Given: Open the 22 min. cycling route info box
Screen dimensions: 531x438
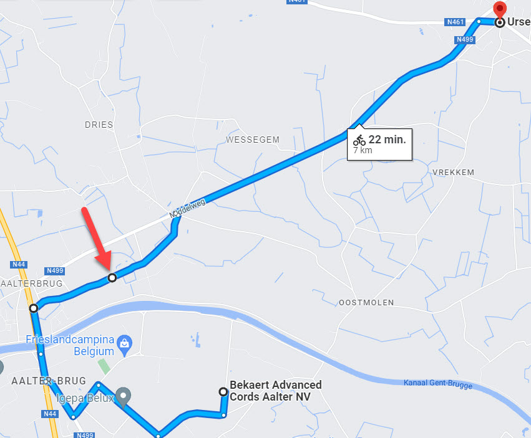Looking at the screenshot, I should [379, 144].
